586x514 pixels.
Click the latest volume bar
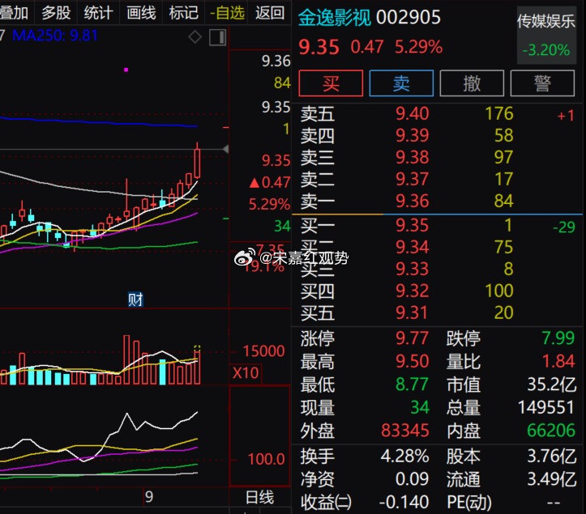click(197, 367)
